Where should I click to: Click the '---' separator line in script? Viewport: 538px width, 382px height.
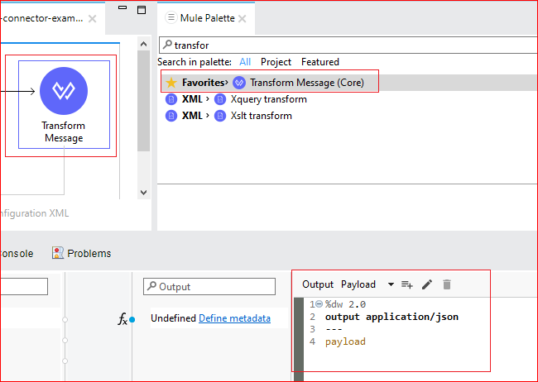point(334,329)
